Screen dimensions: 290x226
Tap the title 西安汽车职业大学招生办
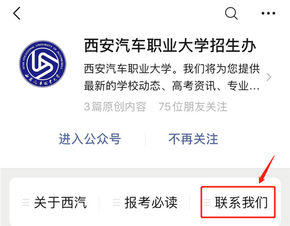click(x=170, y=45)
